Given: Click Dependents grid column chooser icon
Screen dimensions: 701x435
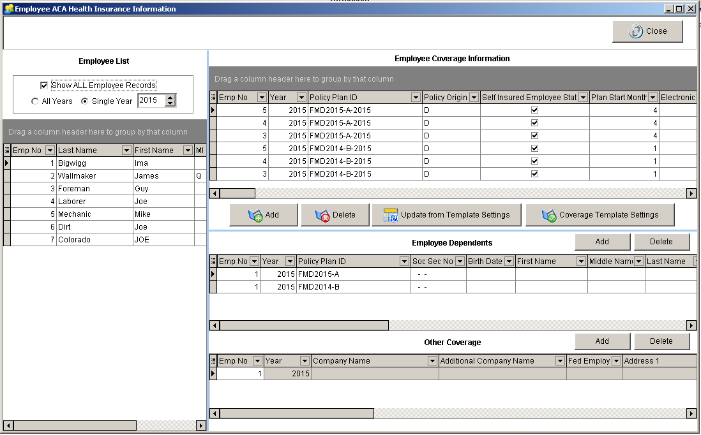Looking at the screenshot, I should pos(213,262).
